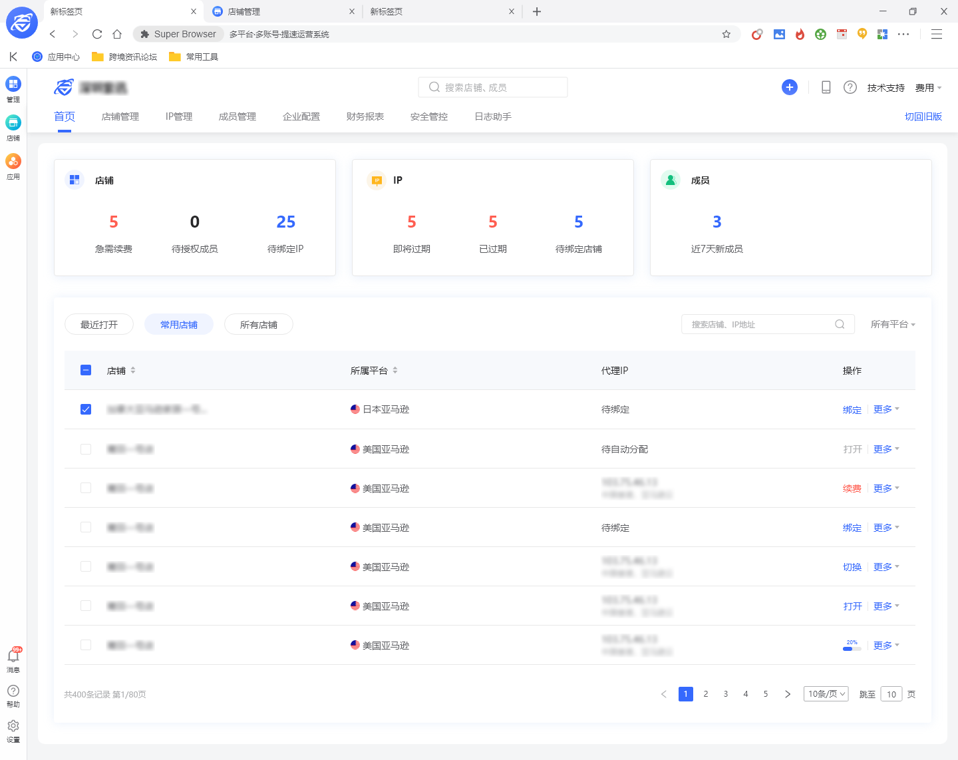Open the 10条/页 page size dropdown

pyautogui.click(x=826, y=694)
